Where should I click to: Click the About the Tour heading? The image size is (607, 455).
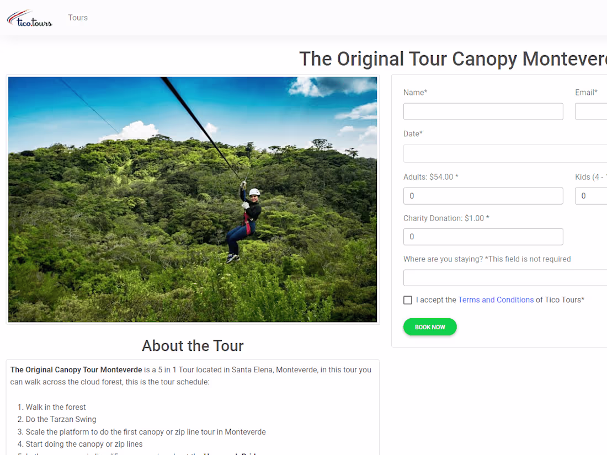click(x=193, y=345)
